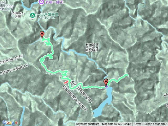Open Keyboard shortcuts
The height and width of the screenshot is (126, 168).
point(88,124)
